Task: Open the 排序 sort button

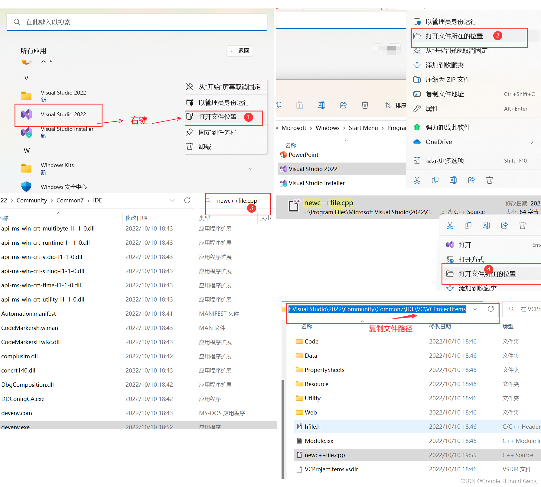Action: (395, 105)
